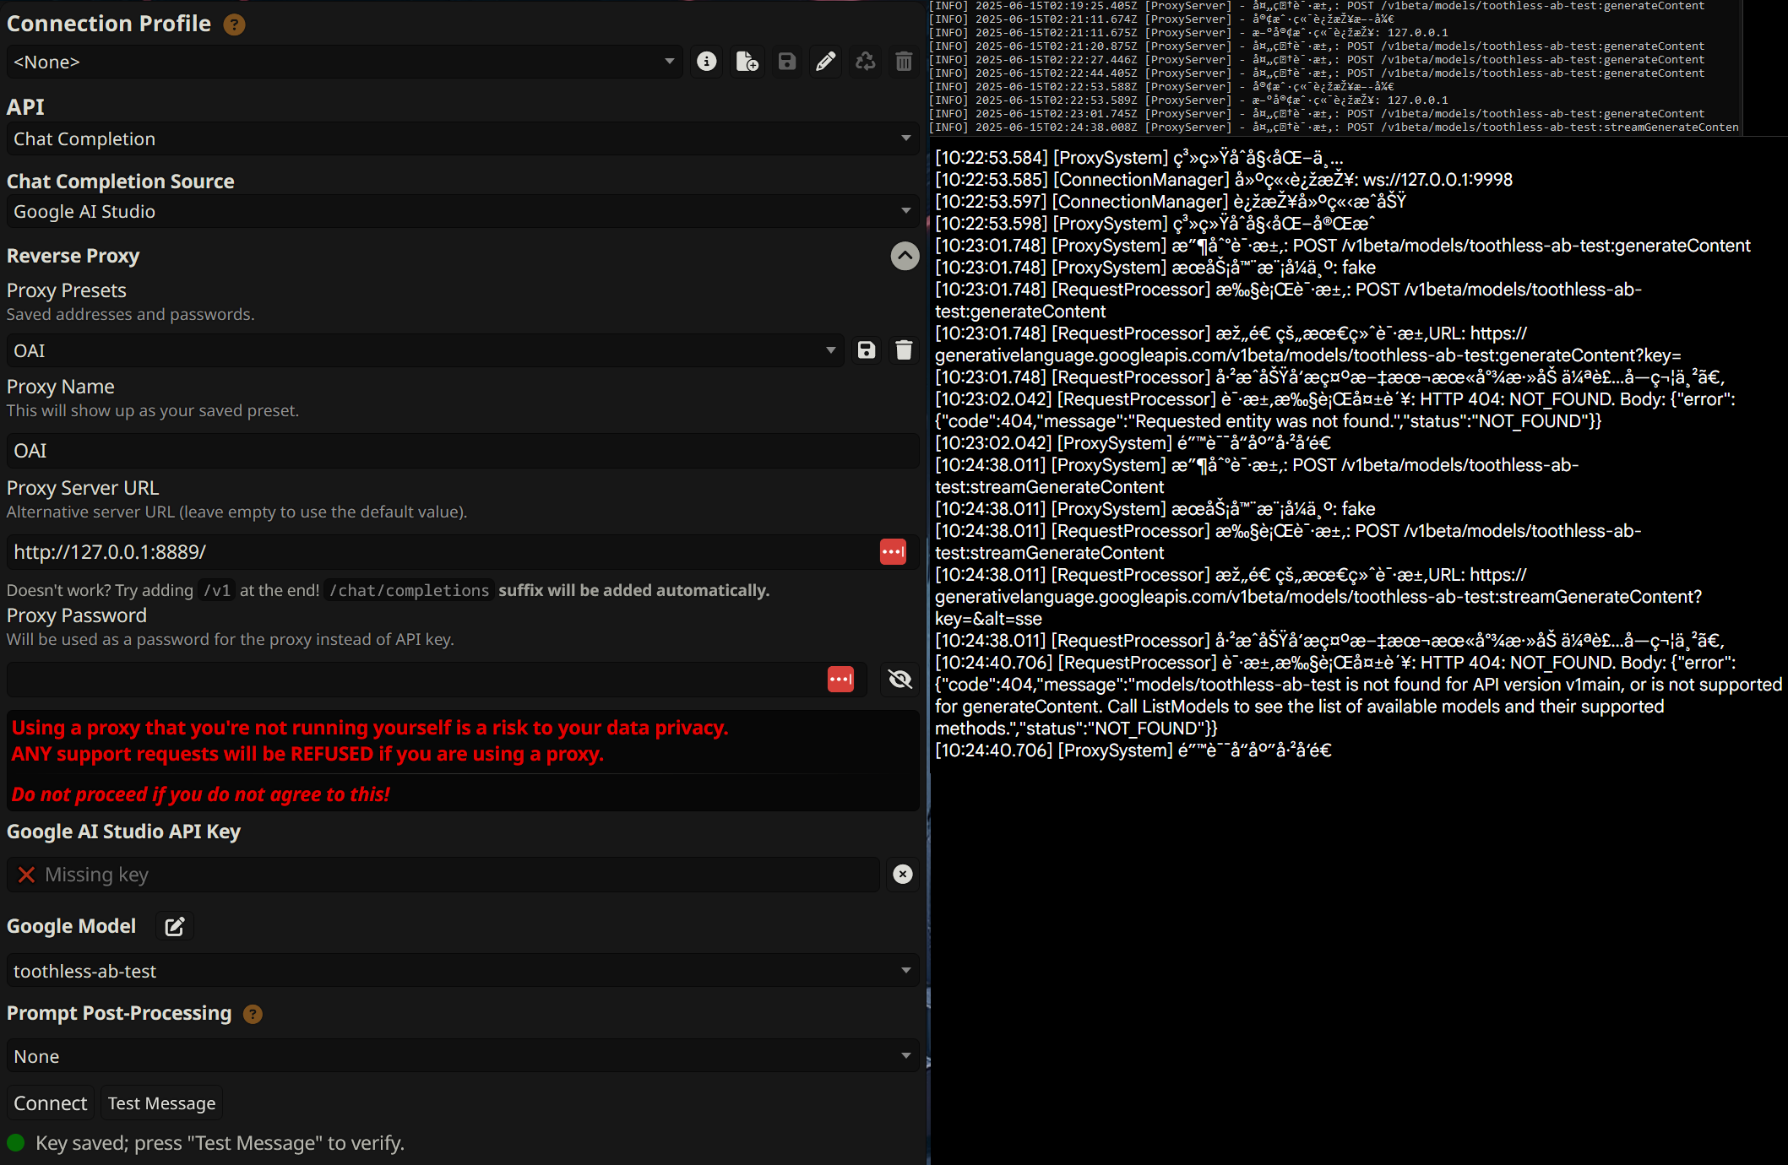Open Chat Completion Source dropdown
This screenshot has width=1788, height=1165.
coord(463,211)
